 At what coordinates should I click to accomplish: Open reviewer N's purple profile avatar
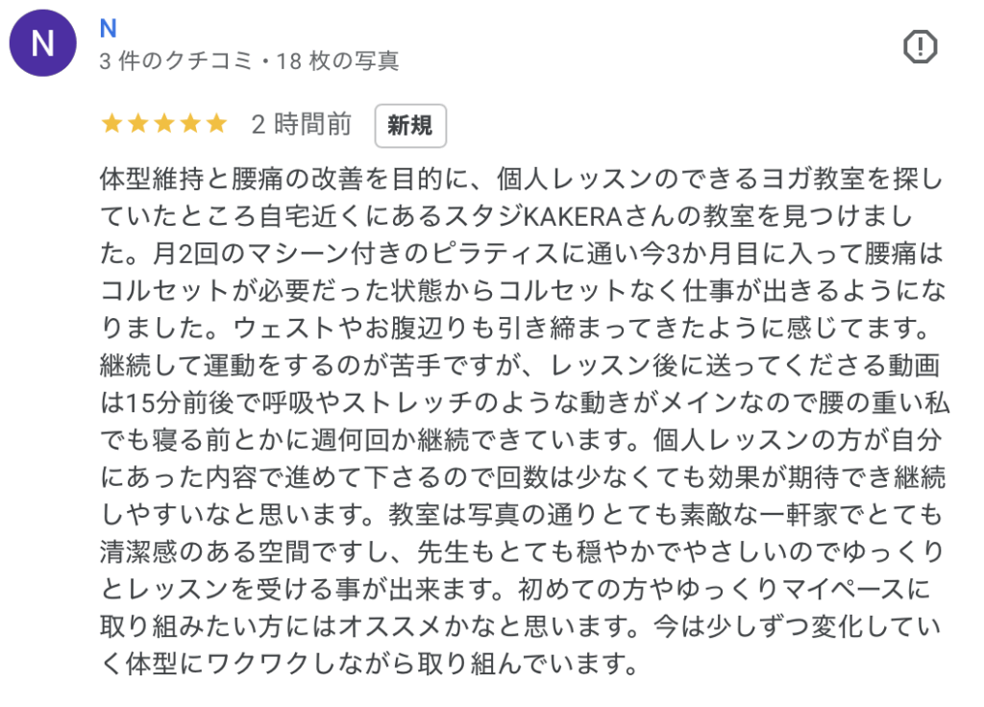tap(42, 42)
